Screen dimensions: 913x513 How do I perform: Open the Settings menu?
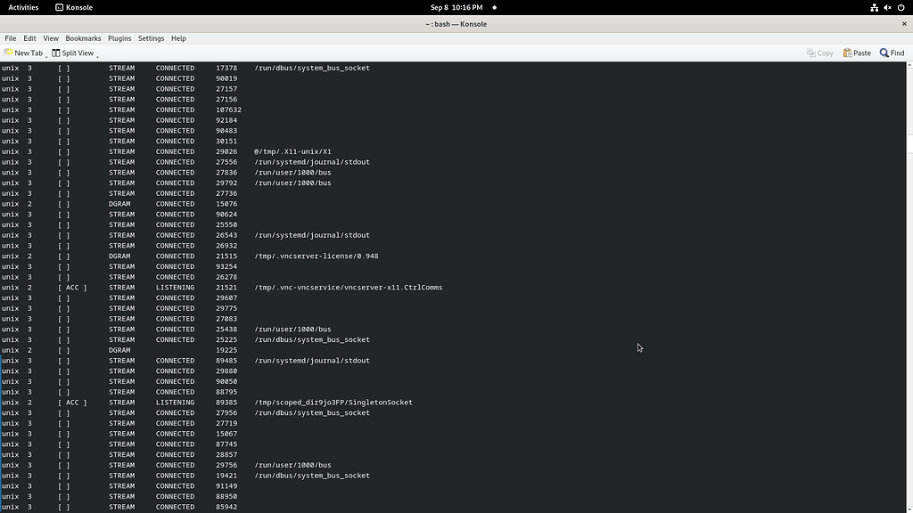(151, 38)
